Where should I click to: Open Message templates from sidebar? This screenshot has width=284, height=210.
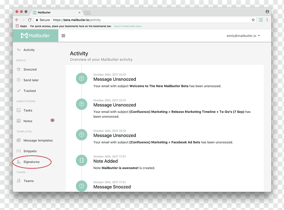(38, 140)
